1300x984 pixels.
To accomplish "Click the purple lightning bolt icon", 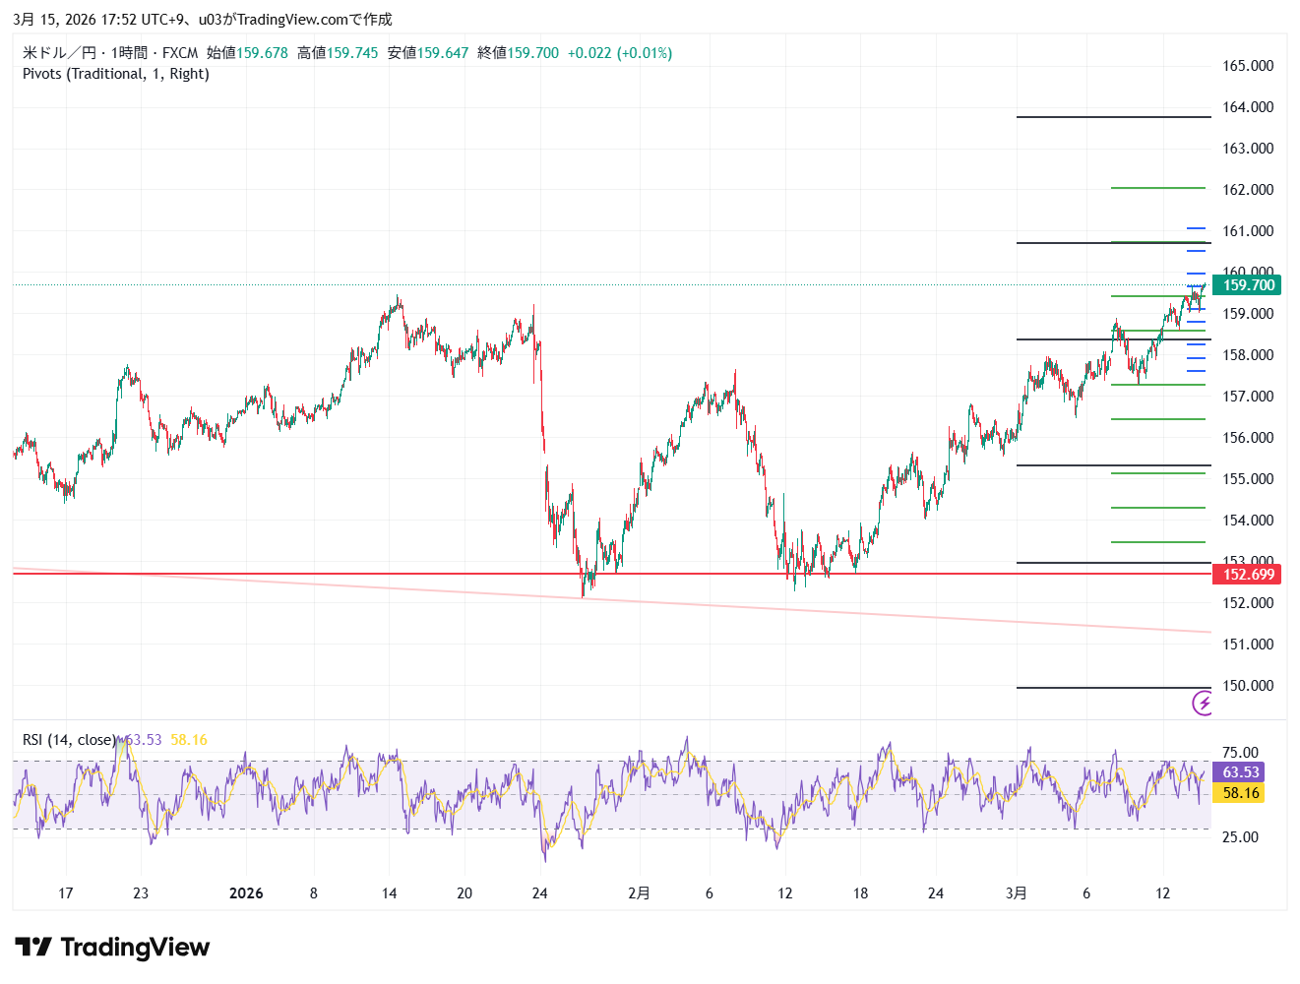I will point(1202,703).
